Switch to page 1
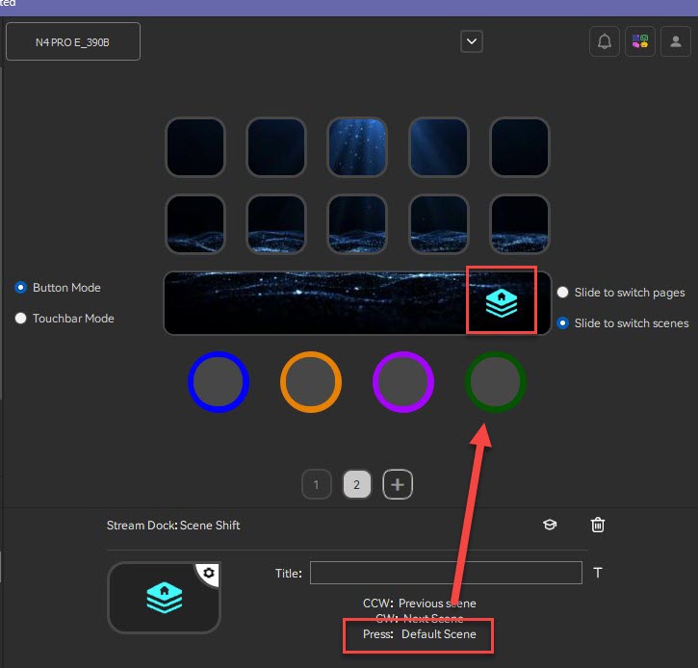Screen dimensions: 698x668 (x=316, y=484)
